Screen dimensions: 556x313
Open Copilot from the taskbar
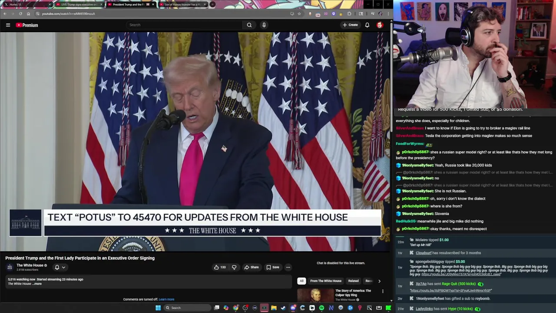point(226,308)
